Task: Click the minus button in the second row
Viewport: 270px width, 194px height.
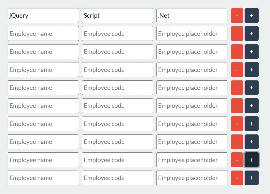Action: (237, 33)
